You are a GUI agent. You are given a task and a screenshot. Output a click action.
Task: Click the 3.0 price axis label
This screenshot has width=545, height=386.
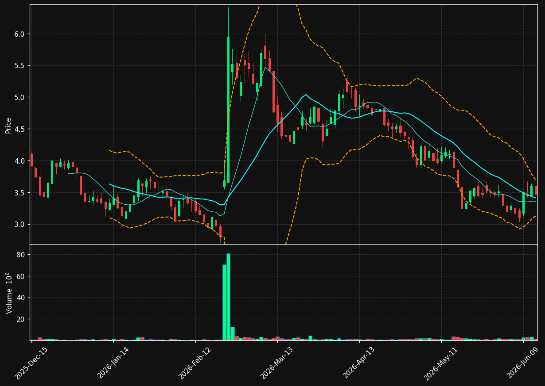click(20, 225)
